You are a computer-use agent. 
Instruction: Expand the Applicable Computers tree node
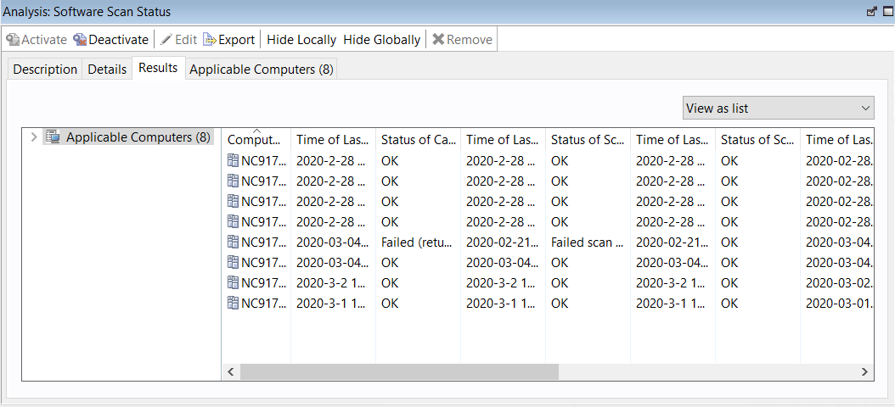coord(33,137)
